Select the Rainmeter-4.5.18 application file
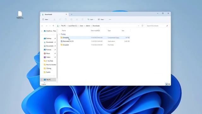This screenshot has height=114, width=202. (x=95, y=41)
